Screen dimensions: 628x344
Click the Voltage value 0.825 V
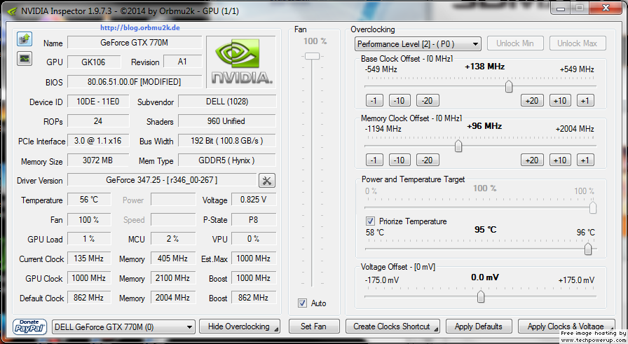point(254,200)
